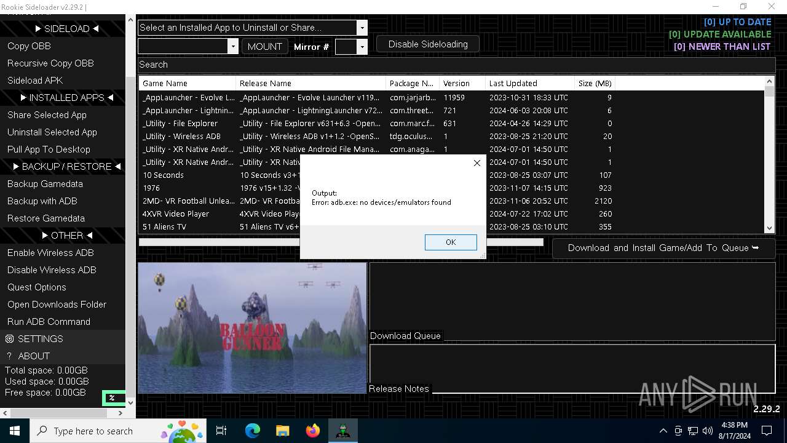Image resolution: width=787 pixels, height=443 pixels.
Task: Click the [0] UP TO DATE filter
Action: tap(737, 22)
